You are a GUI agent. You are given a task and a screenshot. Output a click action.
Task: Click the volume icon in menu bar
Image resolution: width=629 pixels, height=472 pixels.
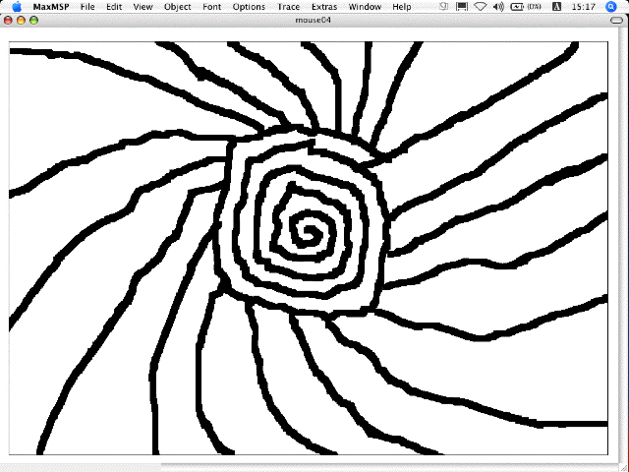pos(498,7)
